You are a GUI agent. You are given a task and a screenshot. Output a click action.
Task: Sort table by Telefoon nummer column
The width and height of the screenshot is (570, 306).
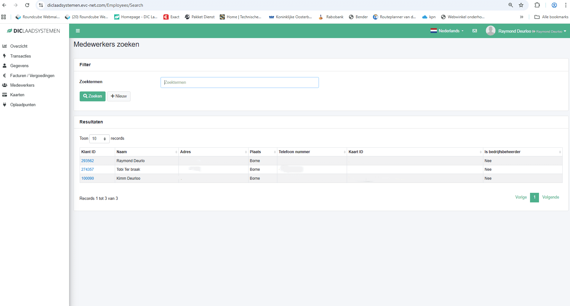[x=312, y=152]
